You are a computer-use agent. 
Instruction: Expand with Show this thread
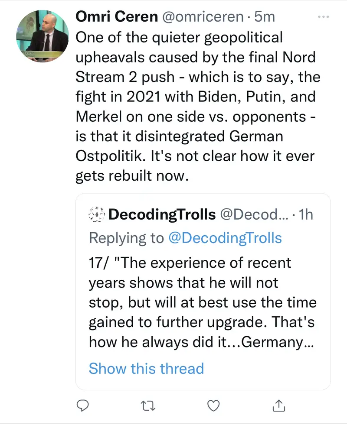146,368
